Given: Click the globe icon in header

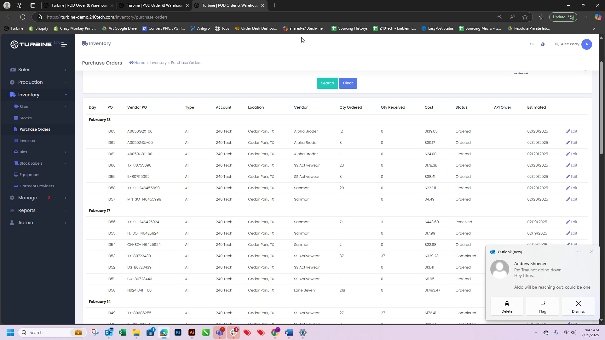Looking at the screenshot, I should point(543,44).
